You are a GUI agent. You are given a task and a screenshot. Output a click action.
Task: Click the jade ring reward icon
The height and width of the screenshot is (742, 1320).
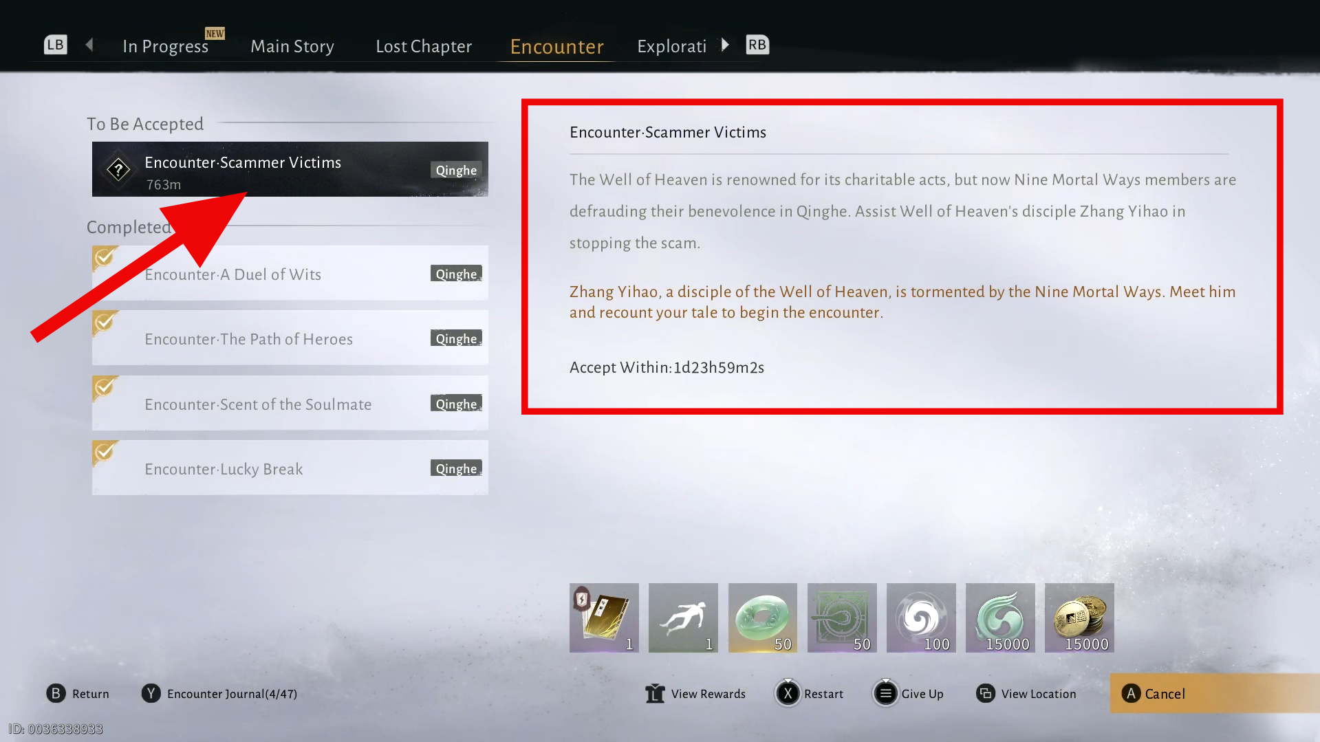(x=762, y=618)
